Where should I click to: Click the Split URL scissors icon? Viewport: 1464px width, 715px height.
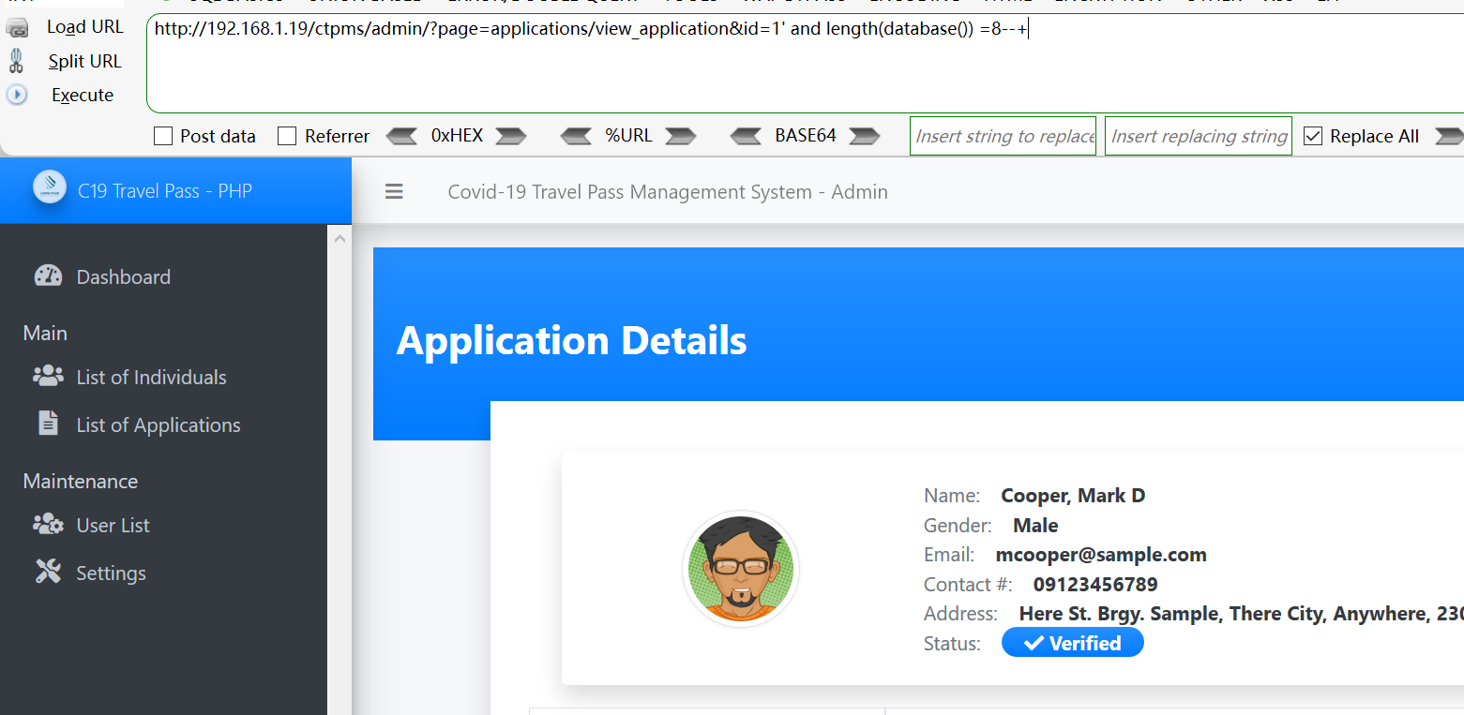click(16, 61)
